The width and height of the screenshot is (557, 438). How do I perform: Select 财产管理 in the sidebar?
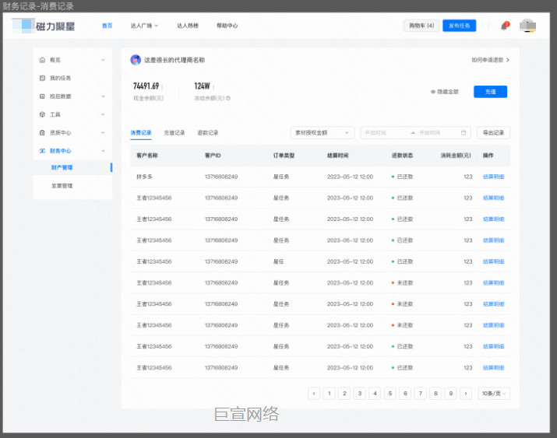pos(72,167)
